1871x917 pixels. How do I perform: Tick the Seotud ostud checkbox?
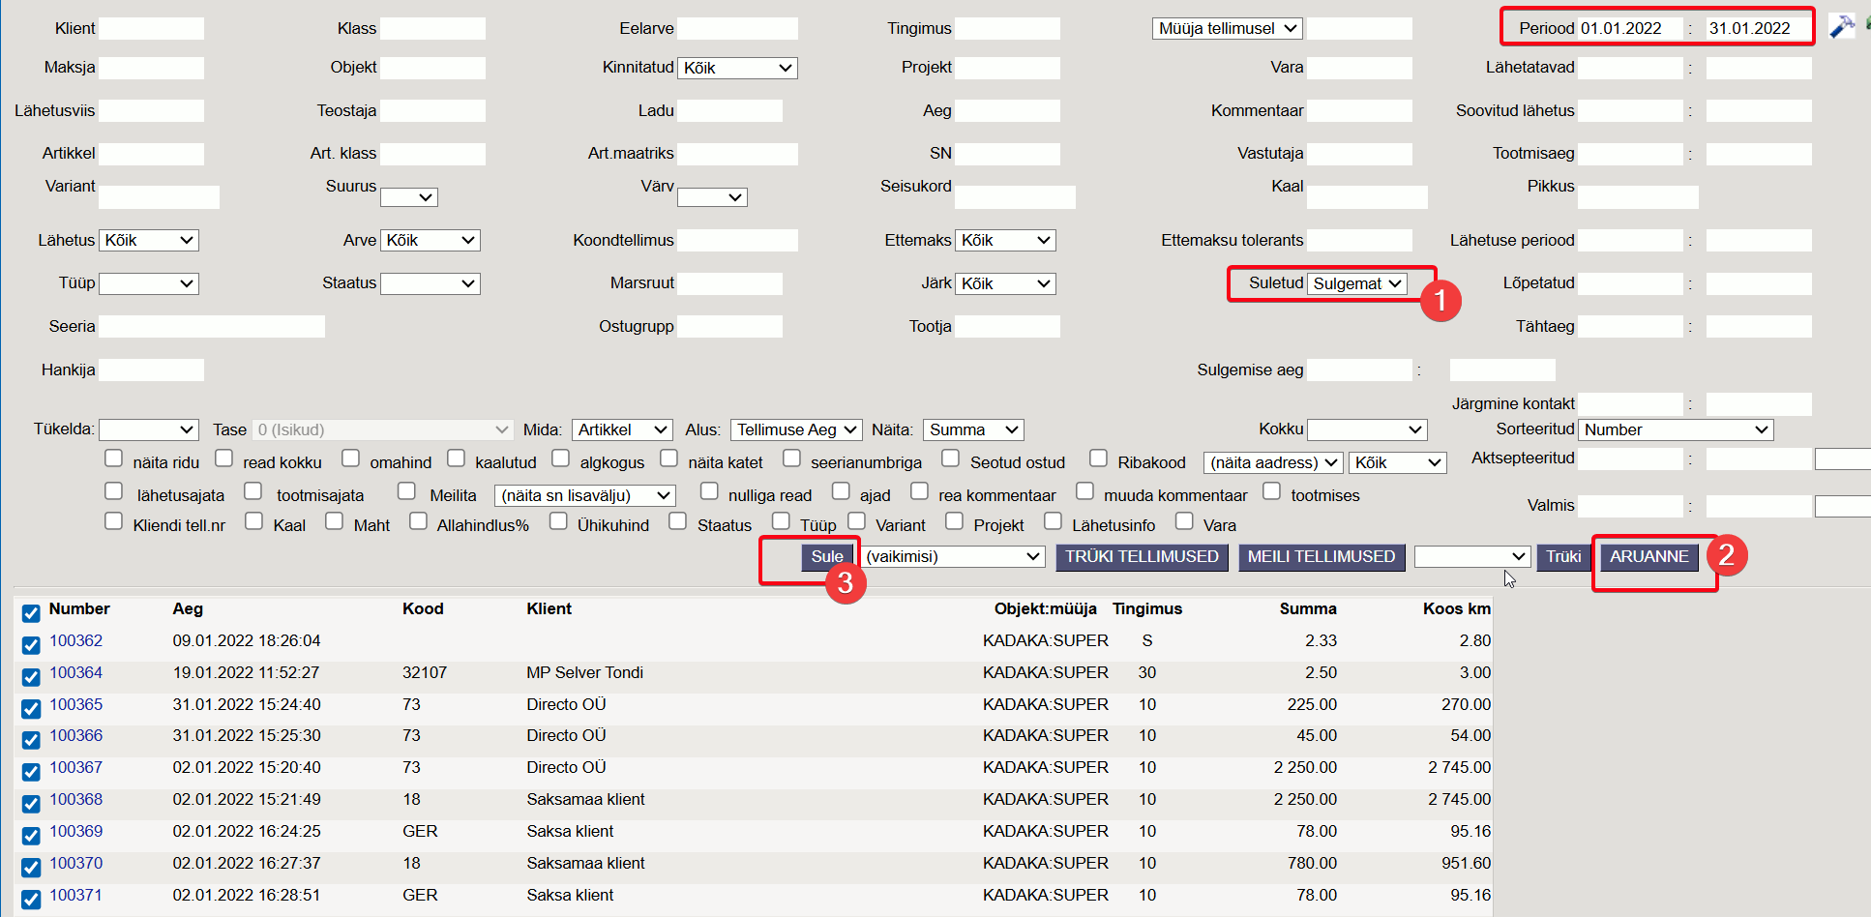pyautogui.click(x=951, y=458)
